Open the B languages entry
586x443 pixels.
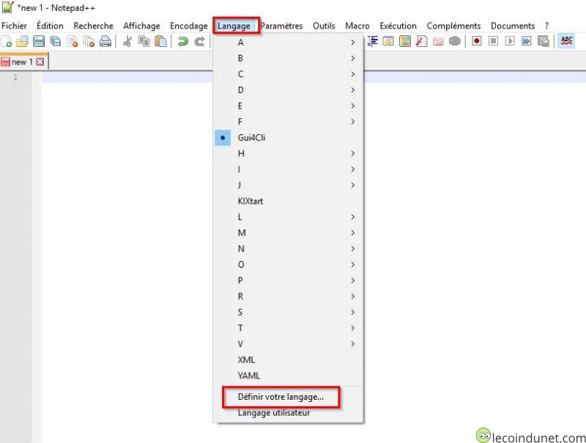coord(288,58)
